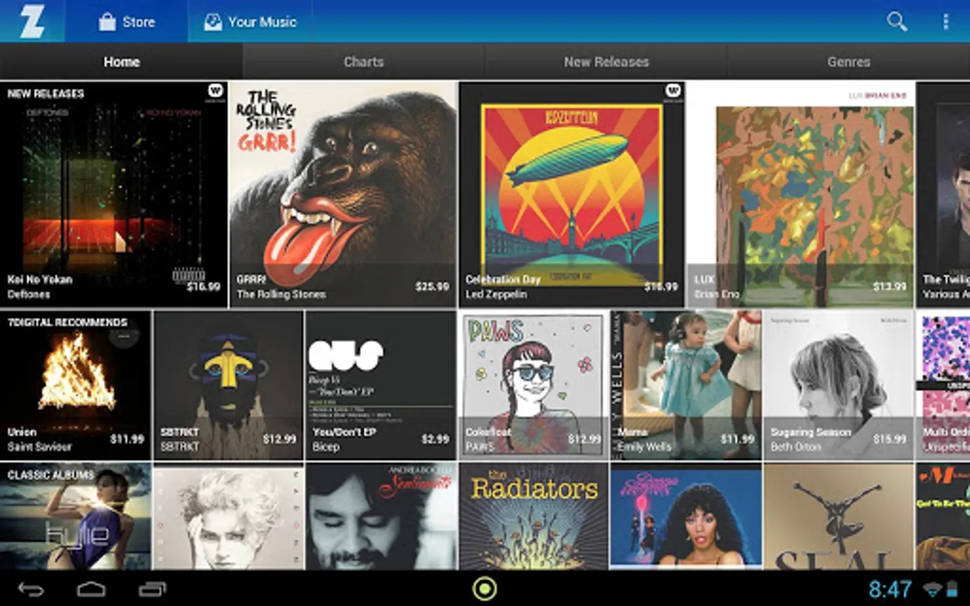Tap the 7digital Z logo icon
The image size is (970, 606).
tap(32, 21)
